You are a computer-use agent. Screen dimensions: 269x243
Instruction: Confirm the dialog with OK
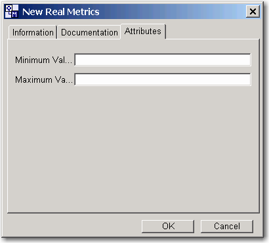tap(168, 226)
